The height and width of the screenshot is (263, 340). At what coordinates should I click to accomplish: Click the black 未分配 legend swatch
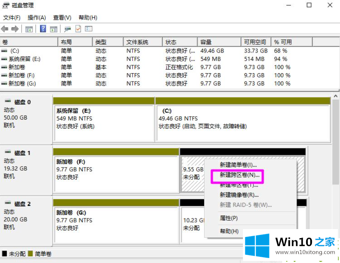point(4,253)
